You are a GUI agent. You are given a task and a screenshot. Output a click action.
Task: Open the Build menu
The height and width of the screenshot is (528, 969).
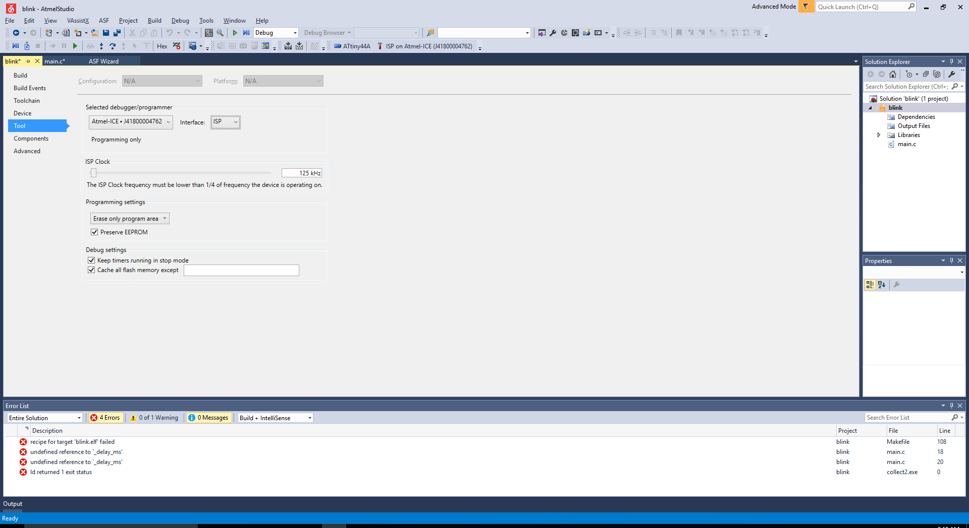154,21
